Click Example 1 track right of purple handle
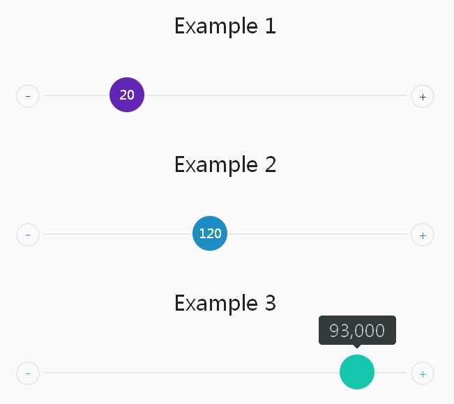Viewport: 454px width, 404px height. [272, 95]
